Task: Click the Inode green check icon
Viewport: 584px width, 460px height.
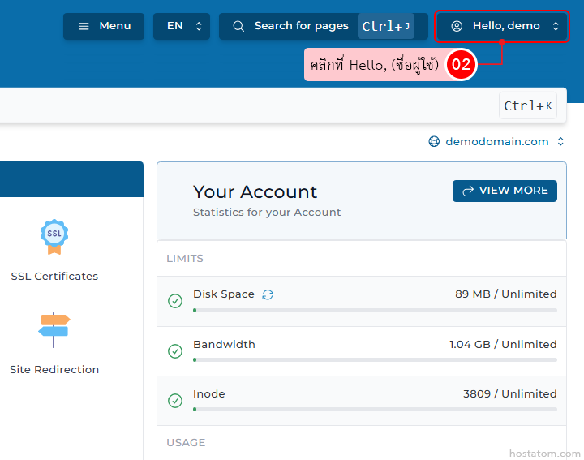Action: (175, 401)
